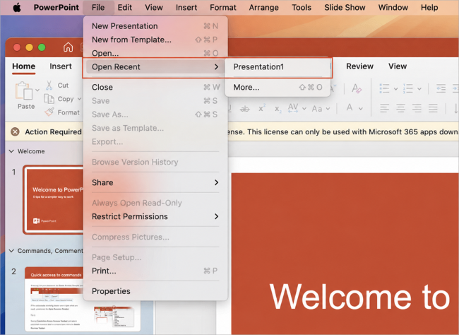Image resolution: width=459 pixels, height=335 pixels.
Task: Switch to the Review tab
Action: click(359, 66)
